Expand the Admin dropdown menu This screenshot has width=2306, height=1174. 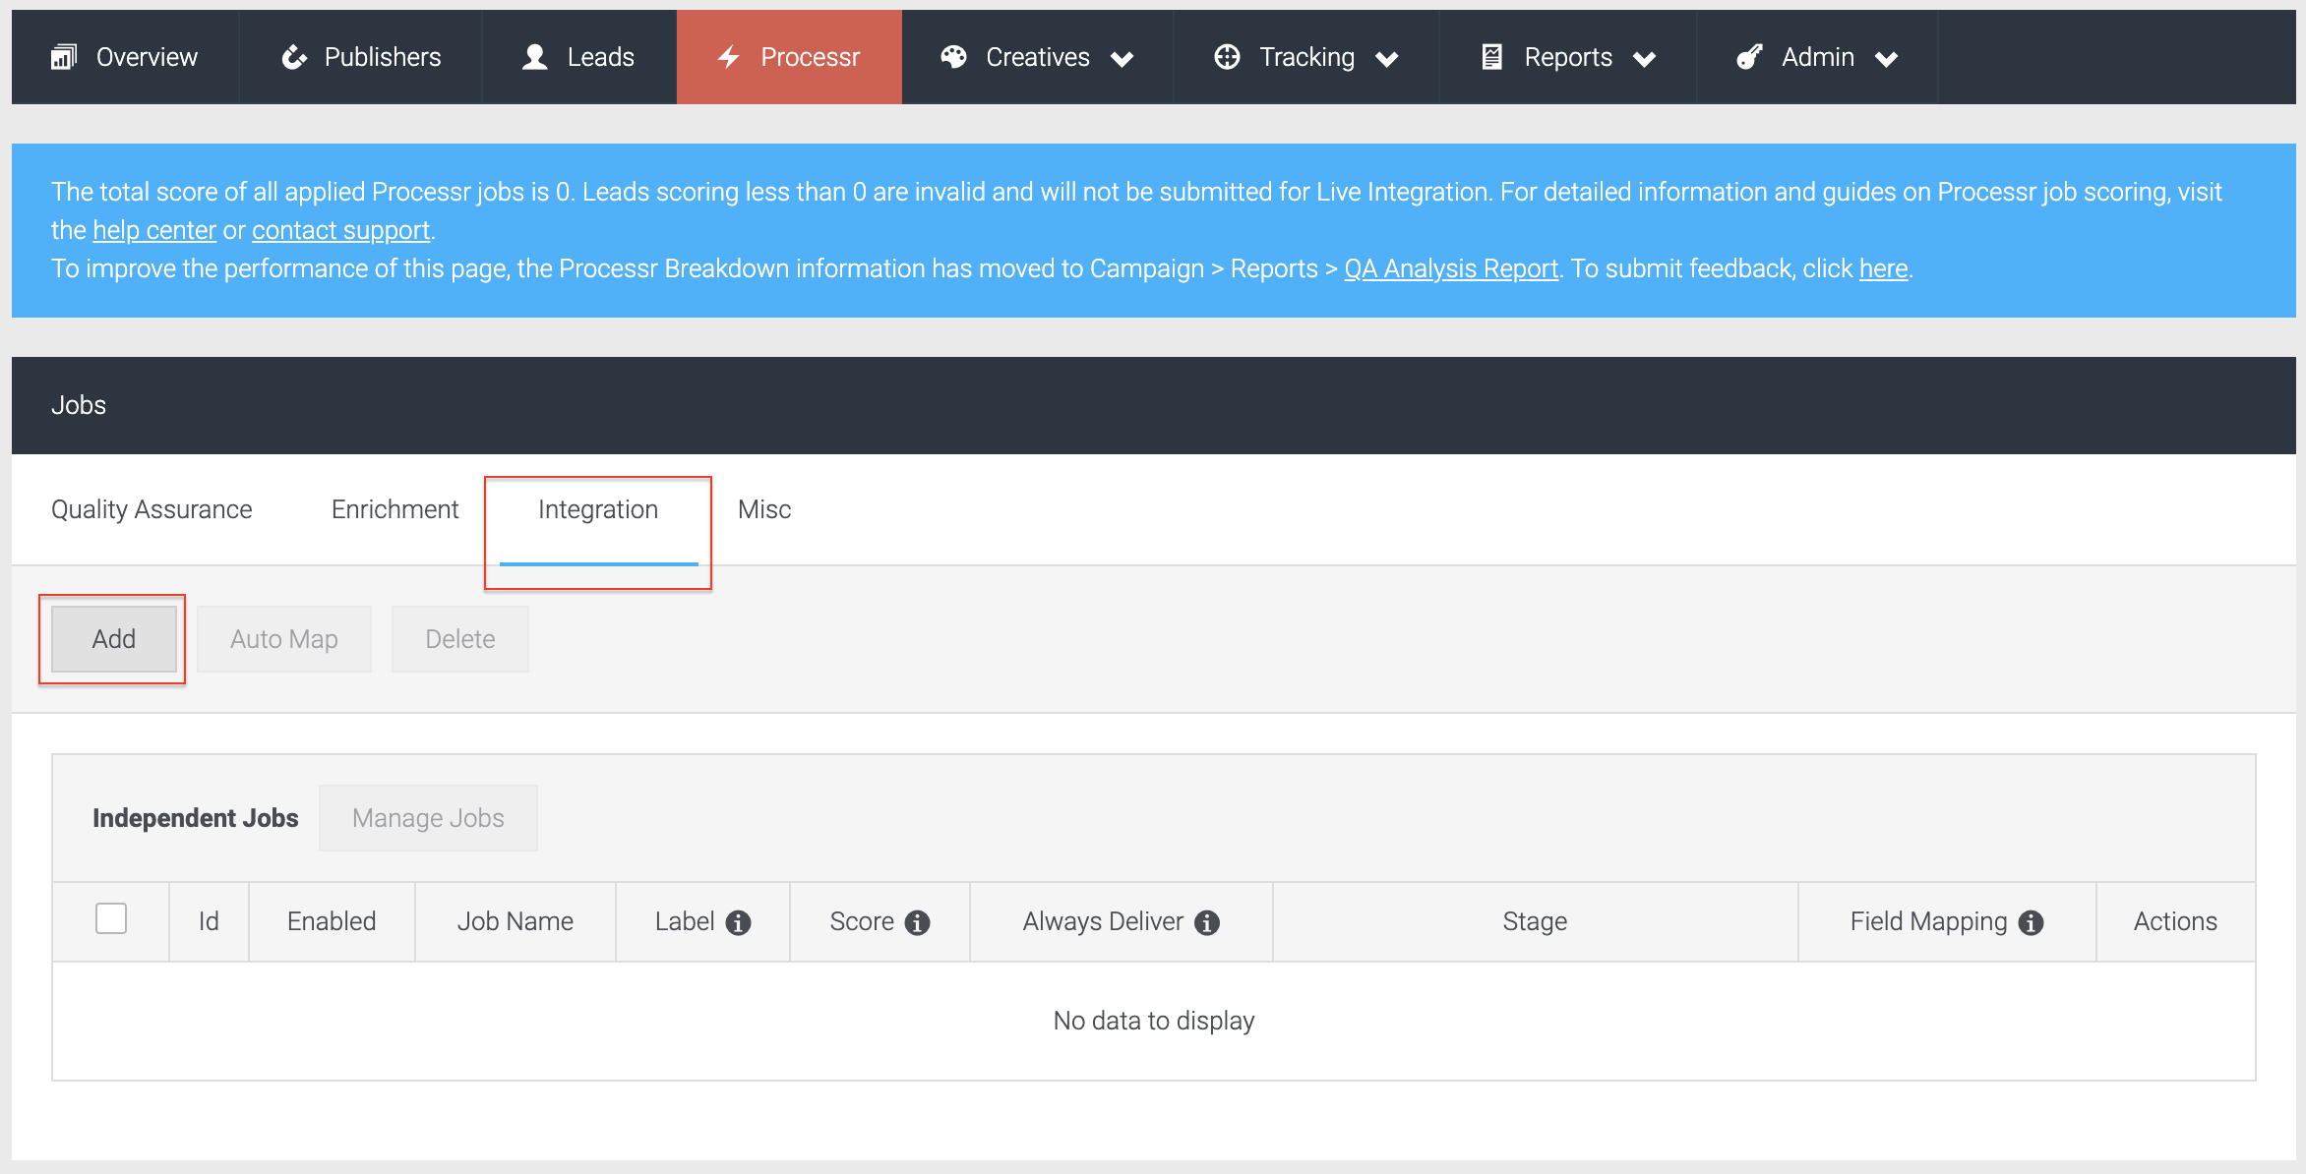point(1887,59)
